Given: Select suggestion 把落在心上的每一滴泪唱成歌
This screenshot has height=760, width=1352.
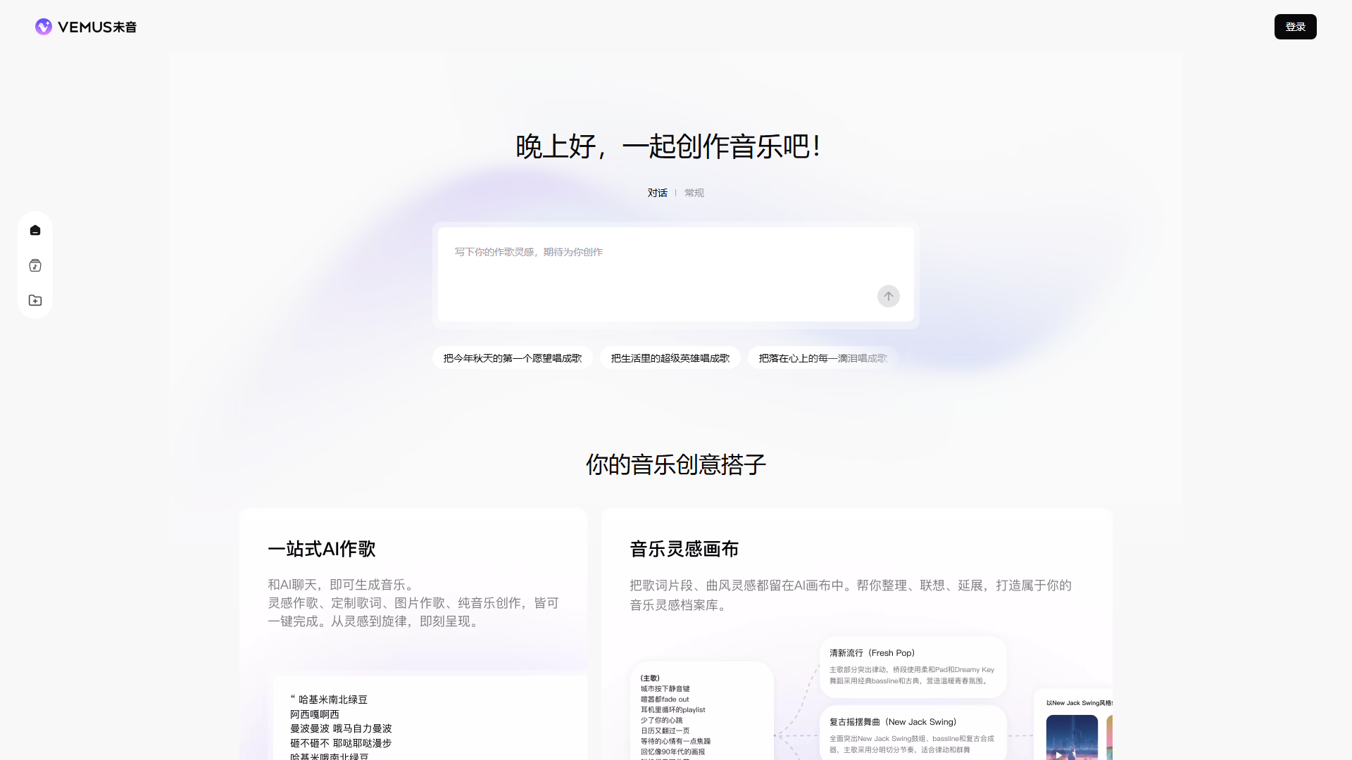Looking at the screenshot, I should coord(822,358).
